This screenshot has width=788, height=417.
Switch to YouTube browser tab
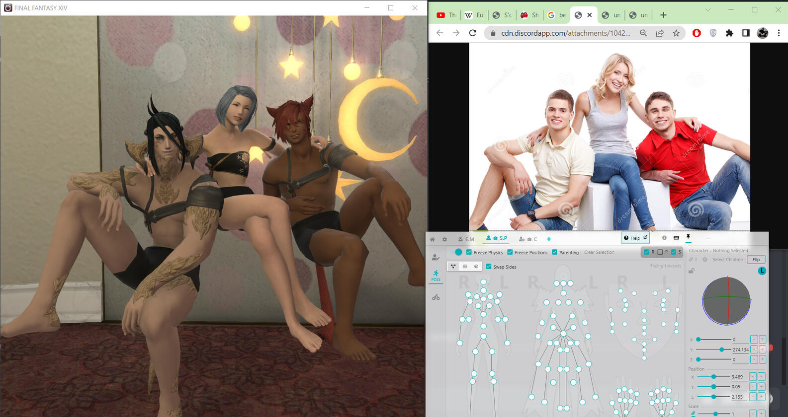[x=446, y=15]
